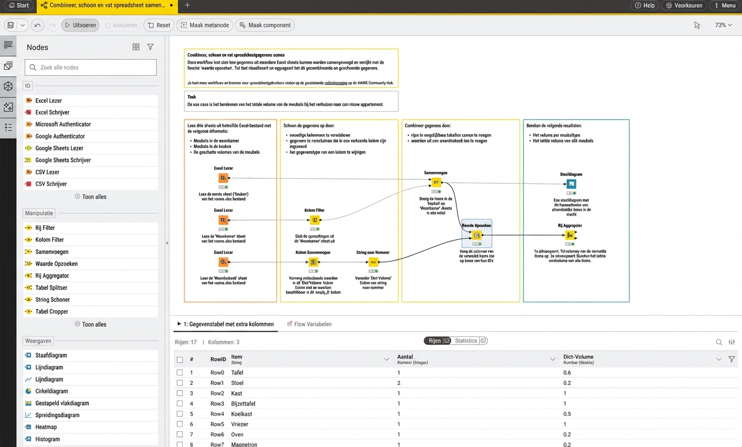Select the node repository hexagon icon in sidebar
This screenshot has height=447, width=742.
8,86
